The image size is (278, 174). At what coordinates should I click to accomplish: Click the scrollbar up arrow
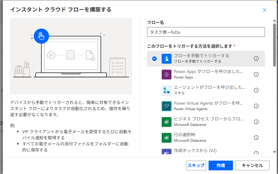pos(274,21)
